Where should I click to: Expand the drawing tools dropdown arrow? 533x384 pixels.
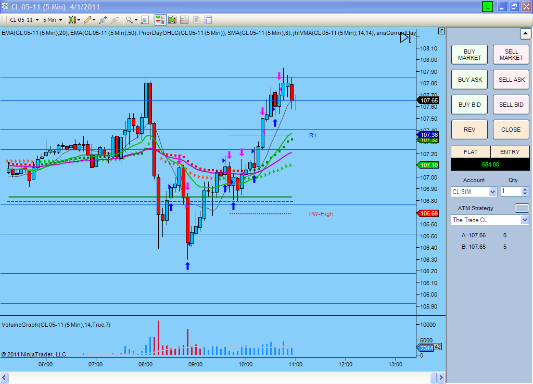coord(94,20)
